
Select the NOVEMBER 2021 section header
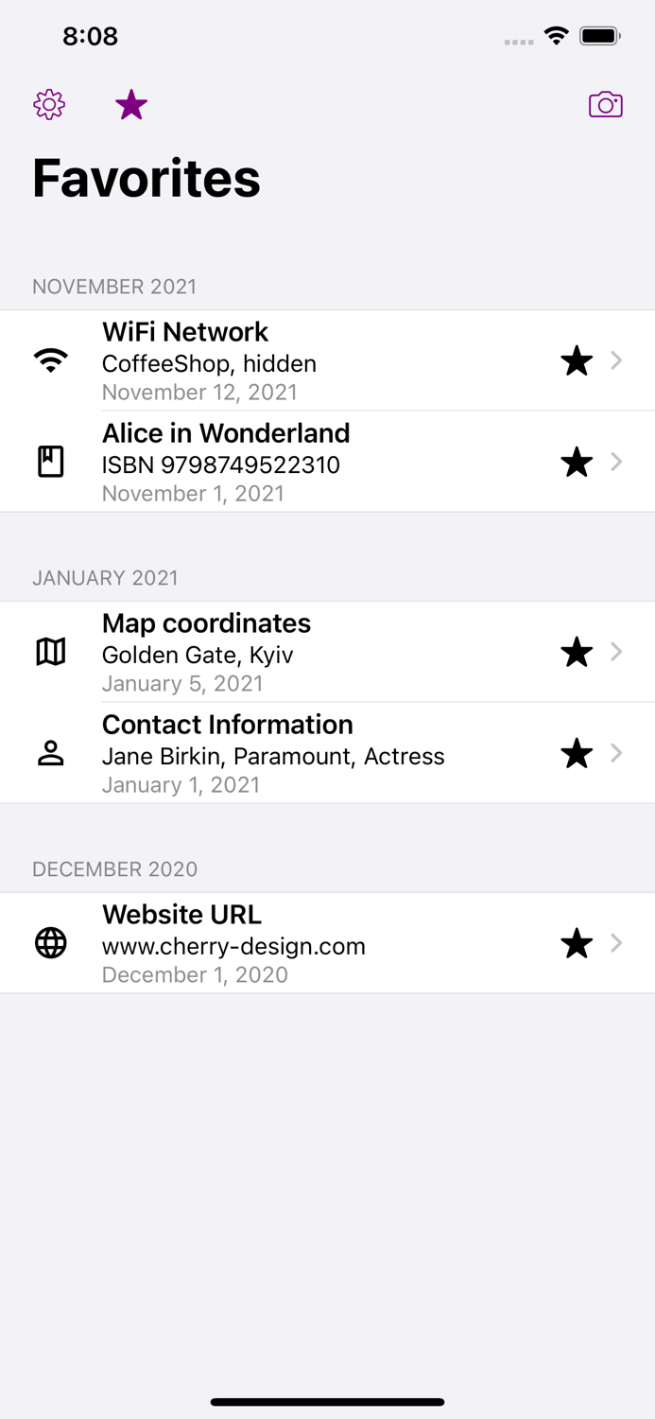coord(114,287)
